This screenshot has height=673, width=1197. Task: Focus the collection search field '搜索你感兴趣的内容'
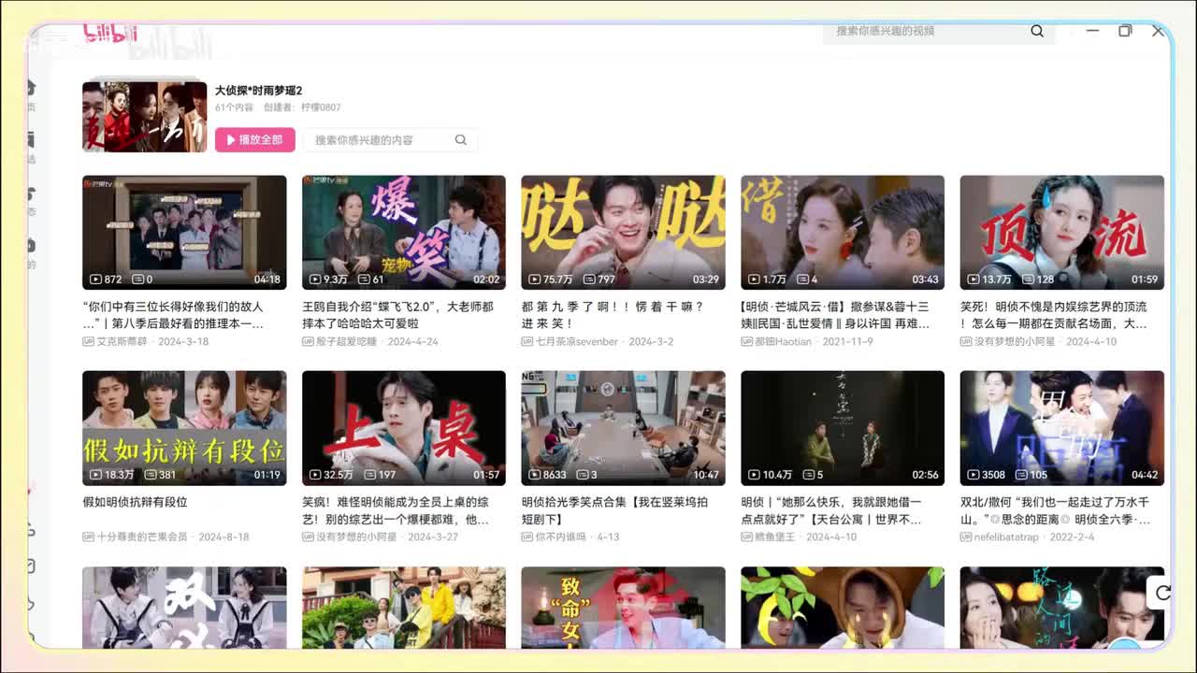[390, 140]
